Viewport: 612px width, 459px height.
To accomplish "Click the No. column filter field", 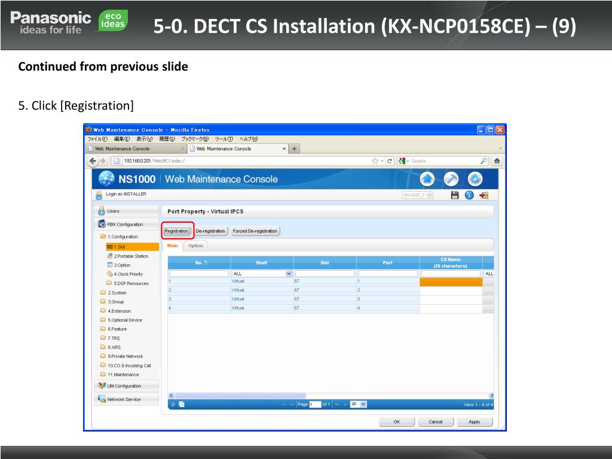I will 199,274.
